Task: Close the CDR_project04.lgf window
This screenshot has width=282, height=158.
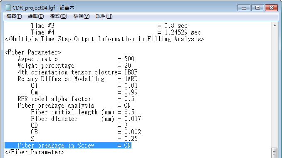Action: pyautogui.click(x=271, y=8)
